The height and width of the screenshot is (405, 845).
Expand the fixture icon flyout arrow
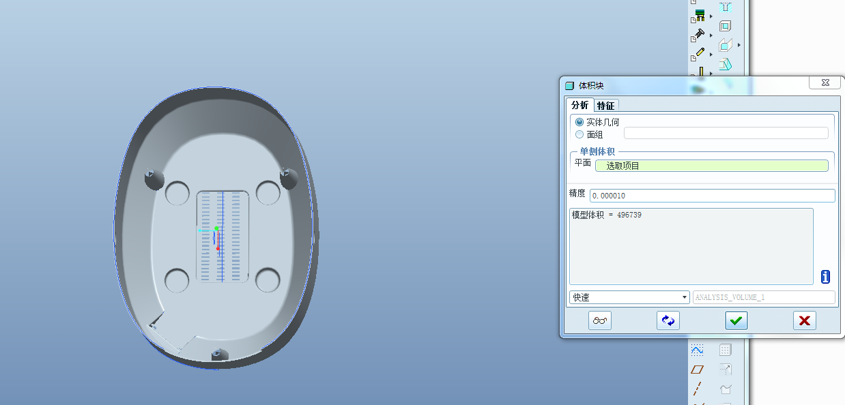pyautogui.click(x=711, y=16)
